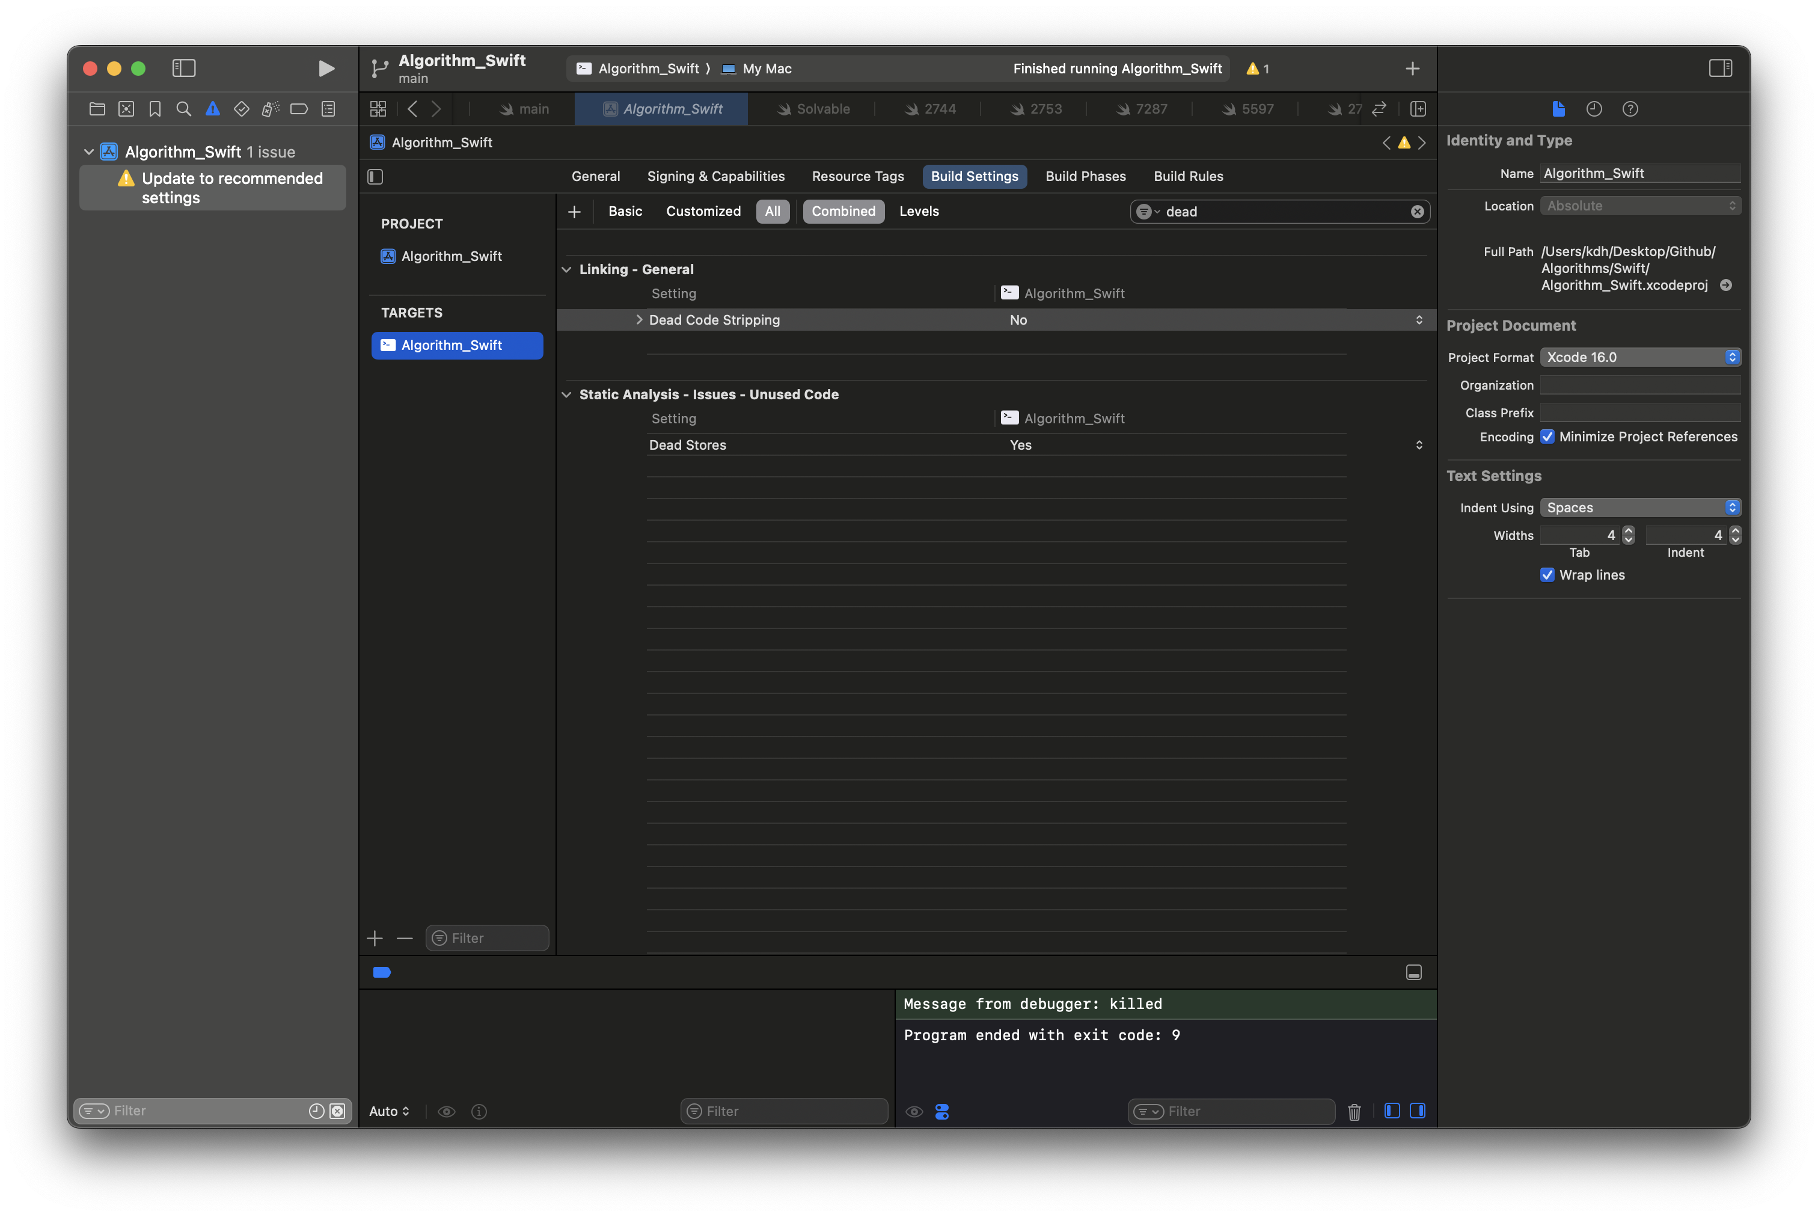
Task: Go forward in the editor history
Action: point(436,109)
